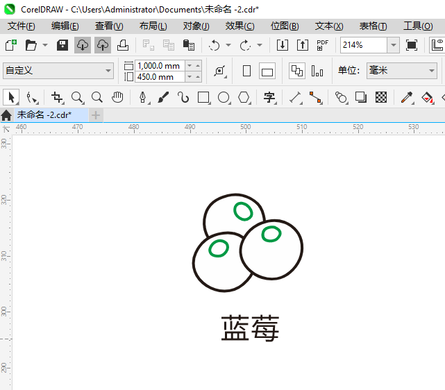The image size is (445, 390).
Task: Select the Pan hand tool
Action: 118,97
